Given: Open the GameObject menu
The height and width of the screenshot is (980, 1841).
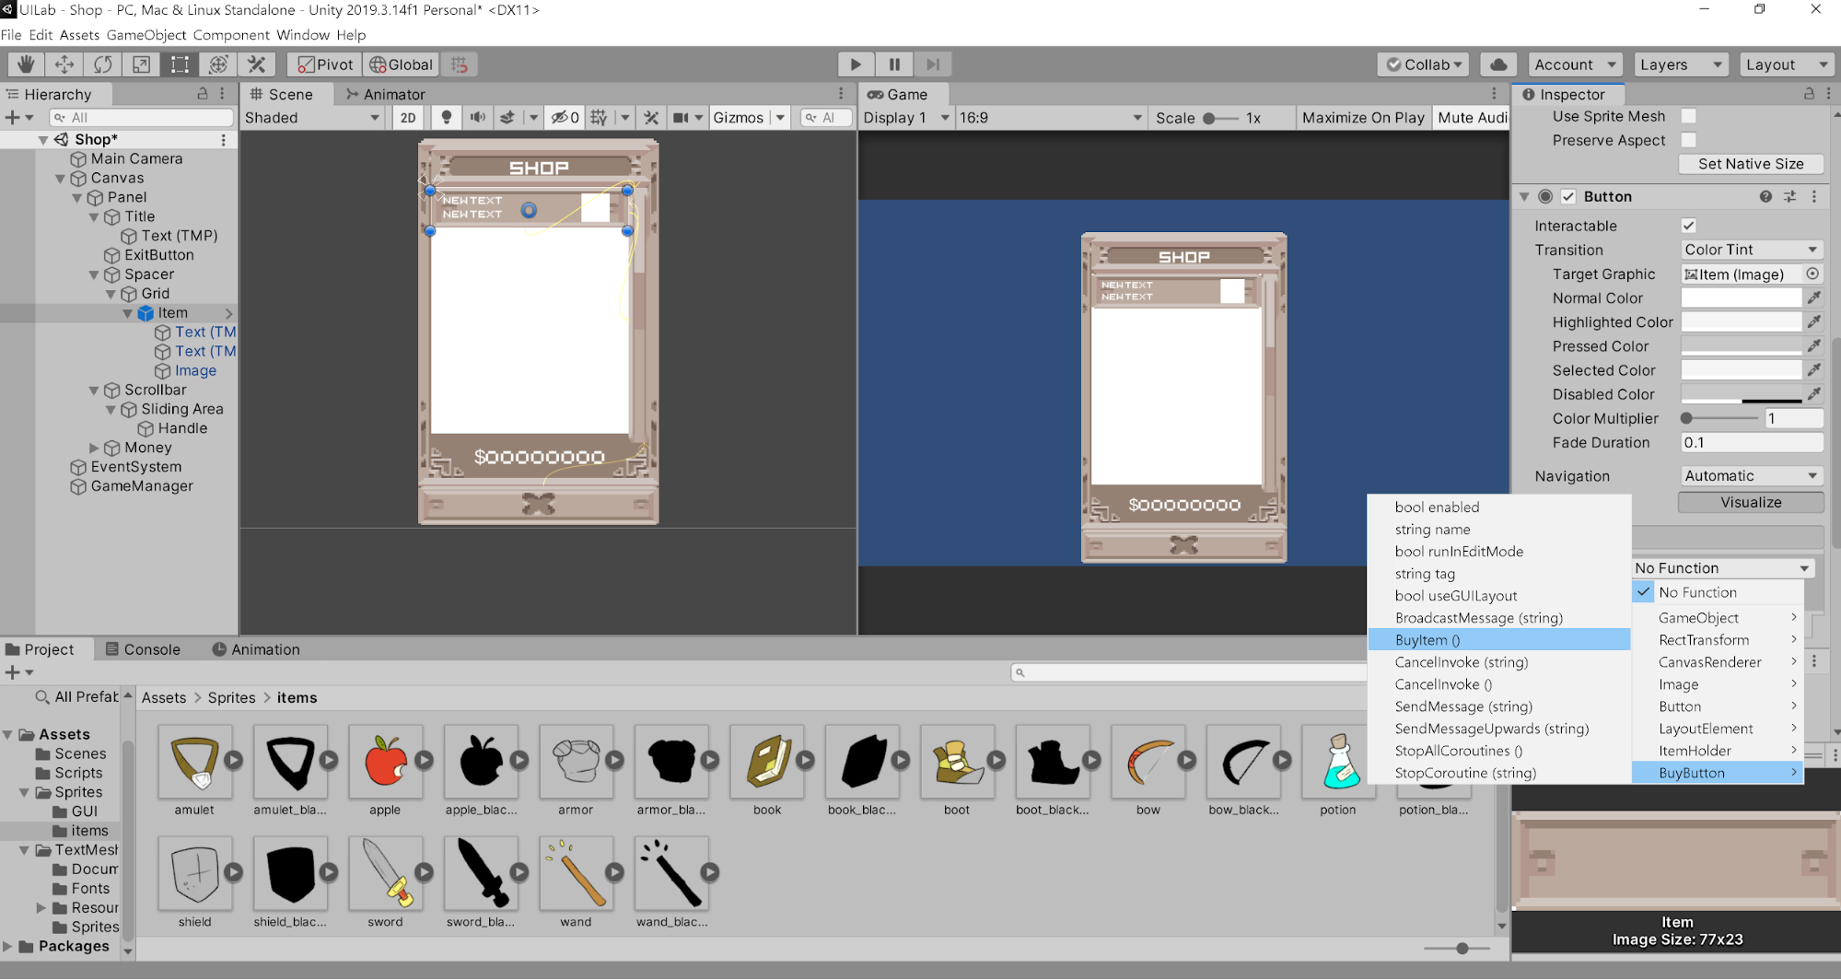Looking at the screenshot, I should tap(146, 35).
